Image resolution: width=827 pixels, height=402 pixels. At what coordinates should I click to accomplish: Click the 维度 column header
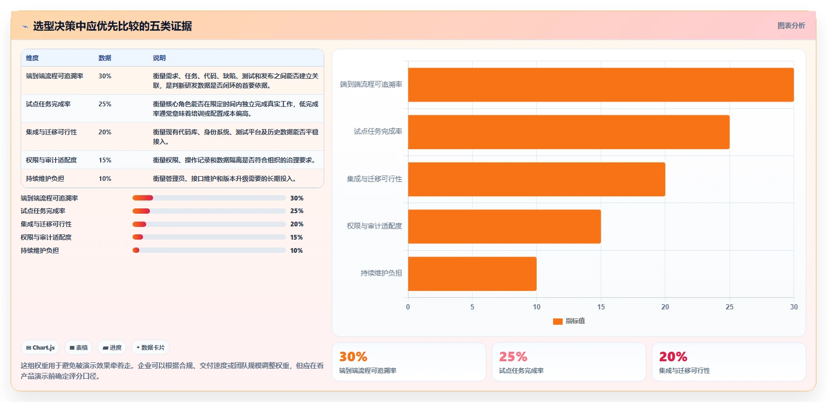(32, 58)
